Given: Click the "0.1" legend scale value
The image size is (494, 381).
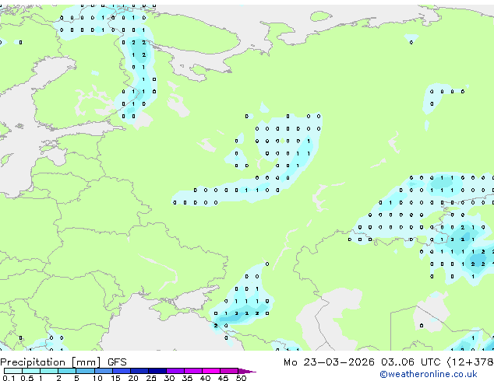Looking at the screenshot, I should coord(9,378).
